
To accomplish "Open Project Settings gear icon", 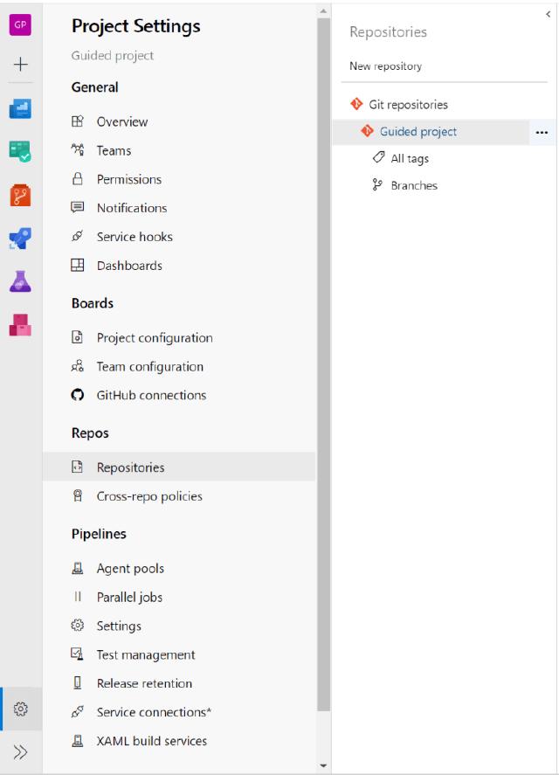I will click(x=21, y=708).
